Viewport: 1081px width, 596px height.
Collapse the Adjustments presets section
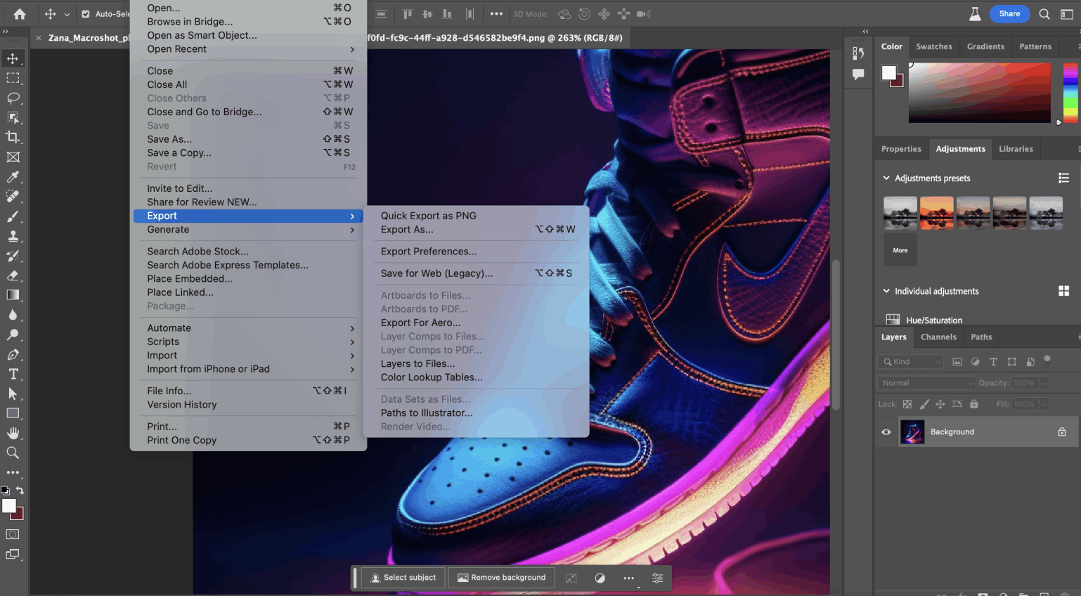coord(886,179)
